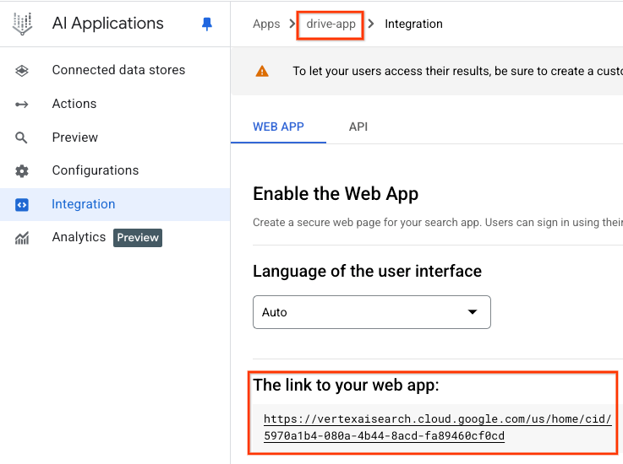Click the Connected data stores layers icon
Screen dimensions: 623x464
coord(22,70)
